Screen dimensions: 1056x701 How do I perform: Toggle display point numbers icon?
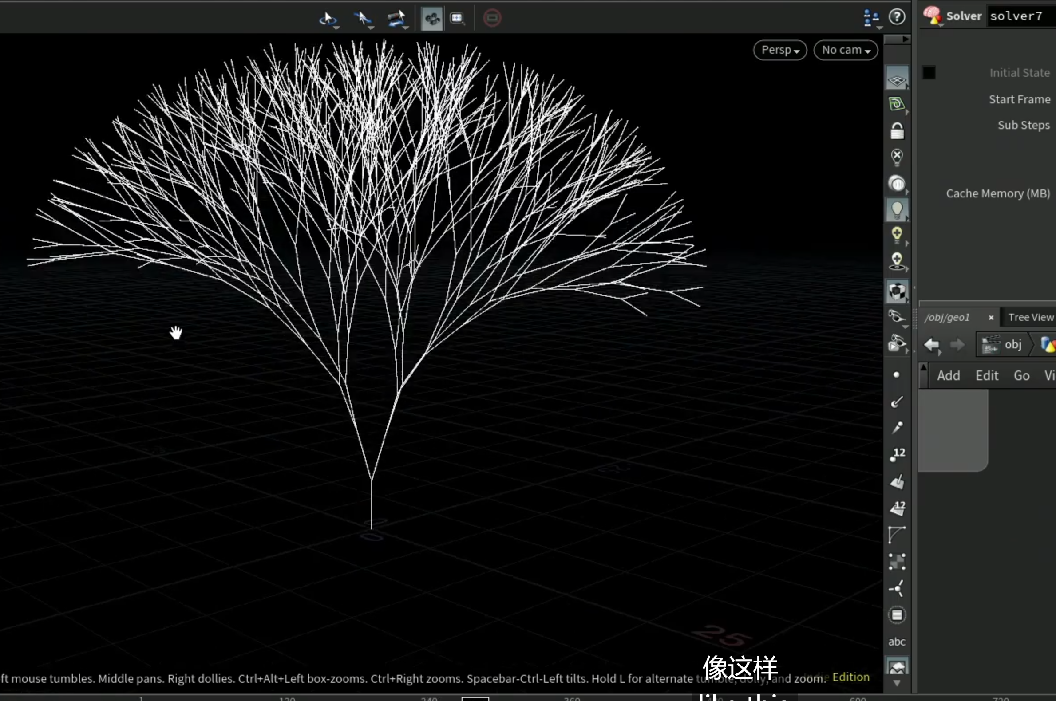click(897, 455)
